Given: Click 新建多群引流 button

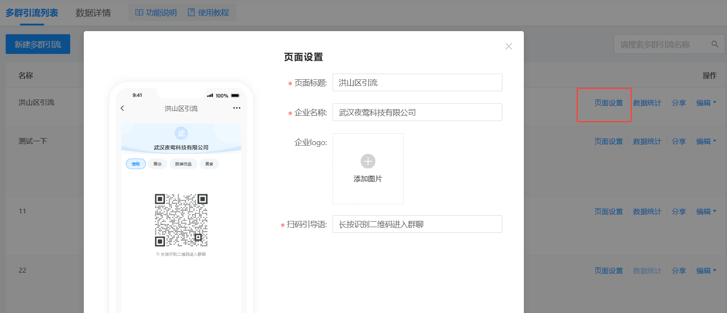Looking at the screenshot, I should [38, 44].
